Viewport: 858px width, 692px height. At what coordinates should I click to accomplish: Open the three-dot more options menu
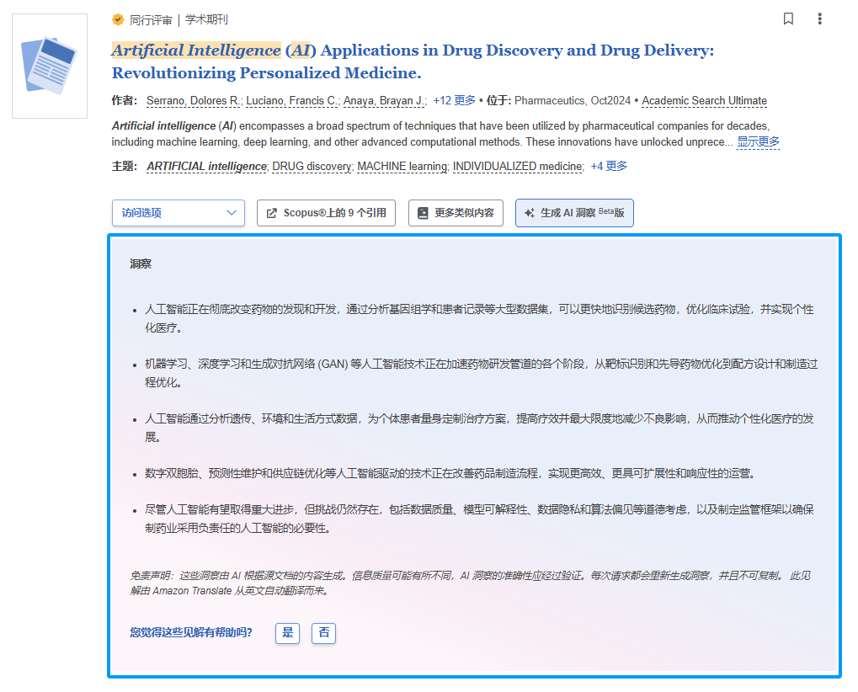pos(819,19)
